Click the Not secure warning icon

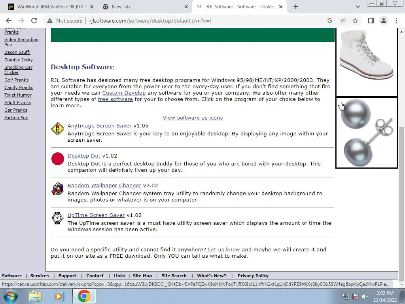click(x=50, y=21)
